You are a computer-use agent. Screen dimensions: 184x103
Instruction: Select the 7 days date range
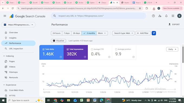coord(67,33)
